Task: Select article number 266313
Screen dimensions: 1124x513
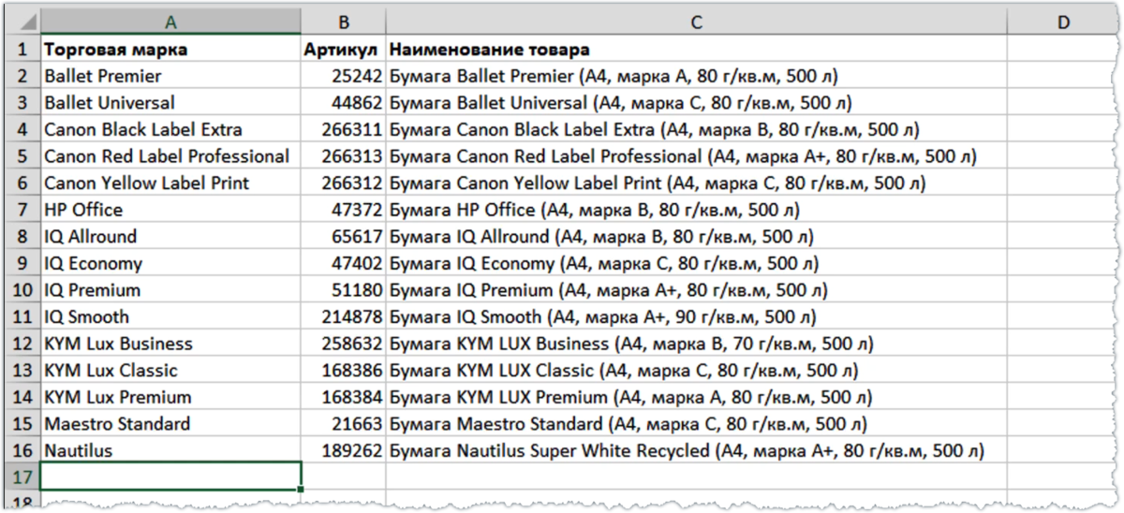Action: point(344,156)
